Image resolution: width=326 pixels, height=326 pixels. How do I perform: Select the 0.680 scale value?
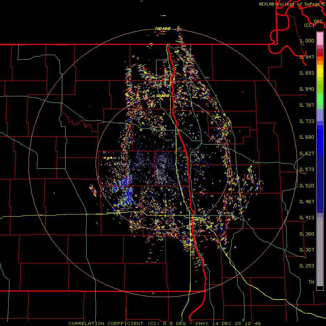click(307, 137)
